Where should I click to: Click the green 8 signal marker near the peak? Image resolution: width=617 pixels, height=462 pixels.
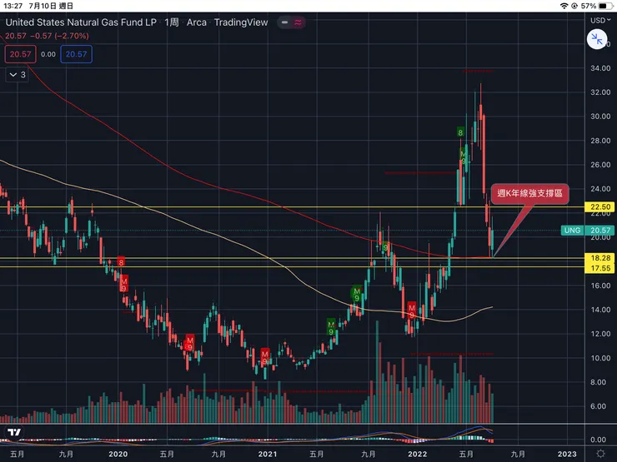point(460,132)
